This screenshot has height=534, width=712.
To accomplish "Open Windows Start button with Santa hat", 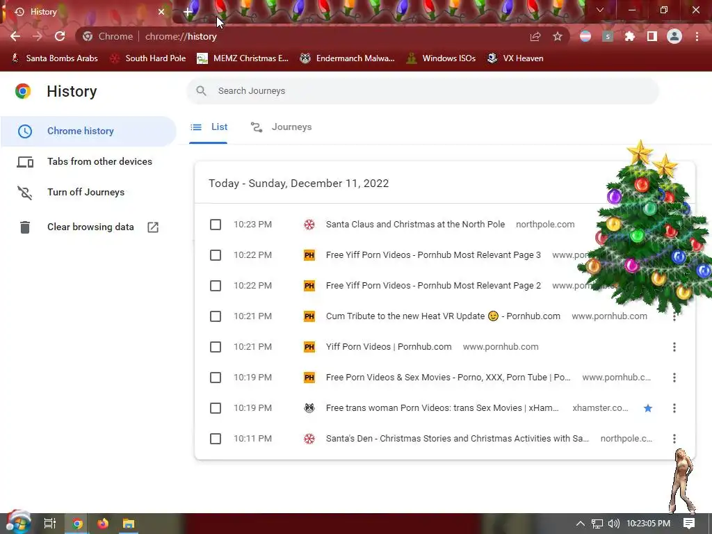I will pos(18,523).
